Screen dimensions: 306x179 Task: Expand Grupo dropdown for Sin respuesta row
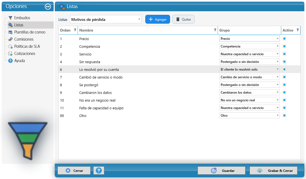point(249,62)
